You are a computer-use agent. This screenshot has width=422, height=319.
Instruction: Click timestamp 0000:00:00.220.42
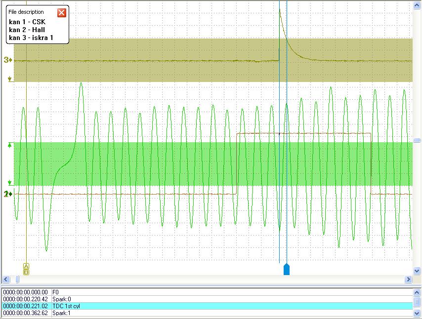click(x=26, y=299)
